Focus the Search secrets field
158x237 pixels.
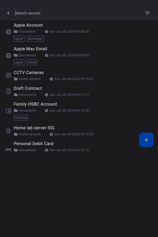pyautogui.click(x=76, y=13)
